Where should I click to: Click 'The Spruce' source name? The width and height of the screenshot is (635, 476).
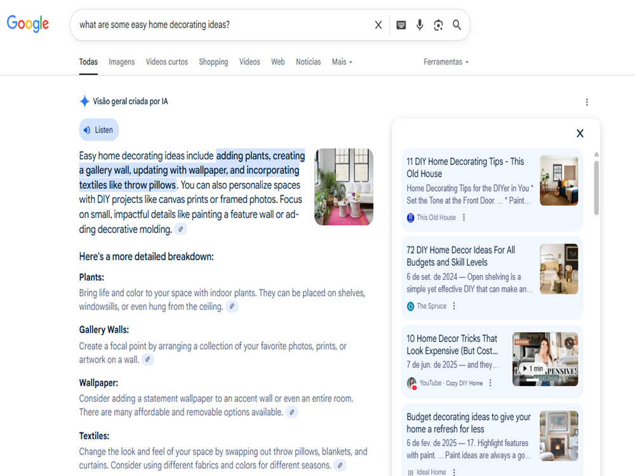(432, 306)
